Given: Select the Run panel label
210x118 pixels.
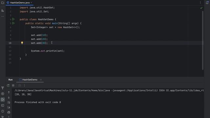Looking at the screenshot, I should click(10, 80).
